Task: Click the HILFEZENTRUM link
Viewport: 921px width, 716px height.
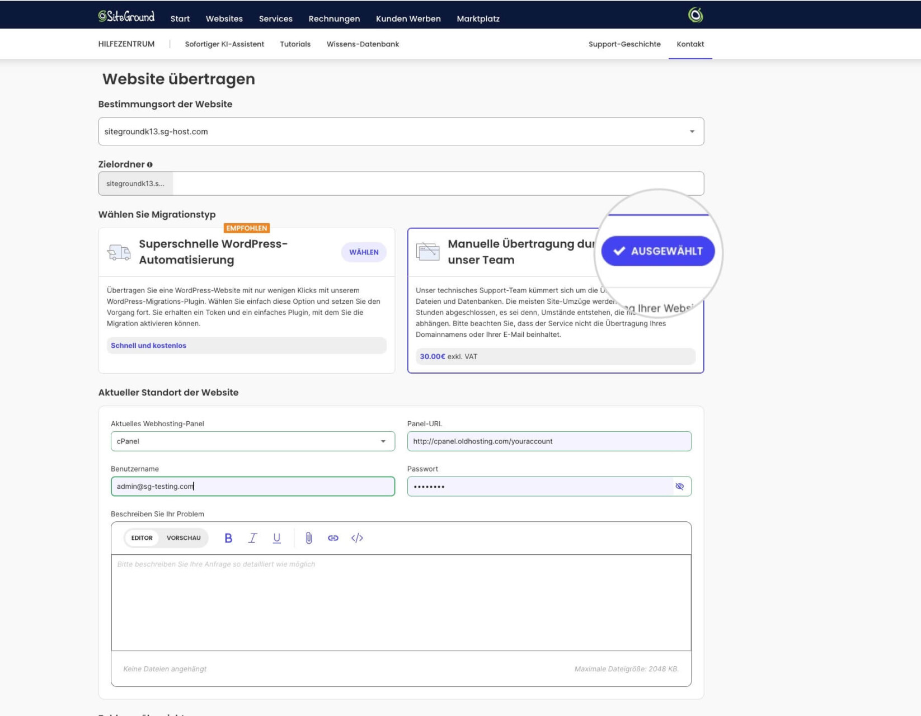Action: tap(126, 44)
